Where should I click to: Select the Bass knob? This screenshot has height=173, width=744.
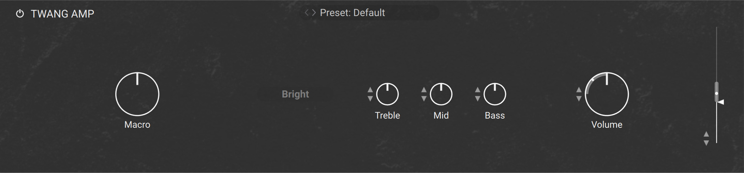(x=495, y=94)
